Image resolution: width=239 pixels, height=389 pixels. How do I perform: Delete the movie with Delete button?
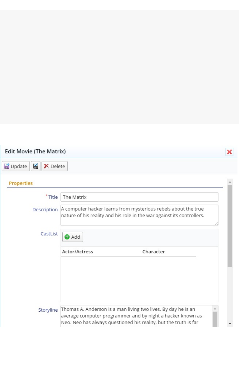click(x=54, y=166)
